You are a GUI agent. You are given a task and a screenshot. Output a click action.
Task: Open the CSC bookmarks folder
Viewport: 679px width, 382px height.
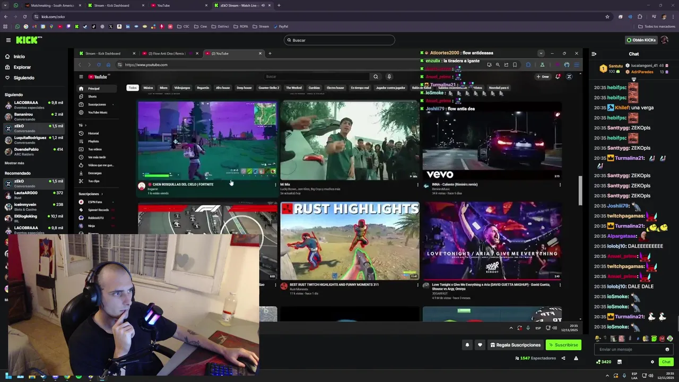(183, 27)
